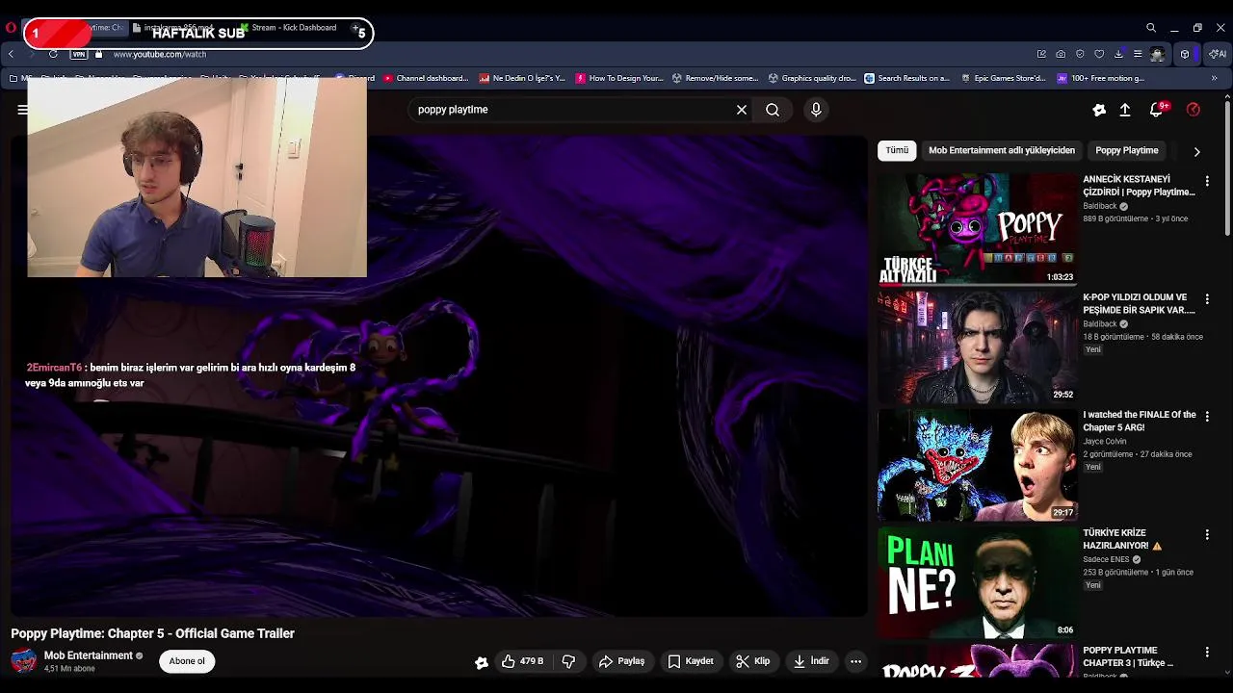Screen dimensions: 1233x693
Task: Open YouTube notifications bell
Action: (x=1157, y=110)
